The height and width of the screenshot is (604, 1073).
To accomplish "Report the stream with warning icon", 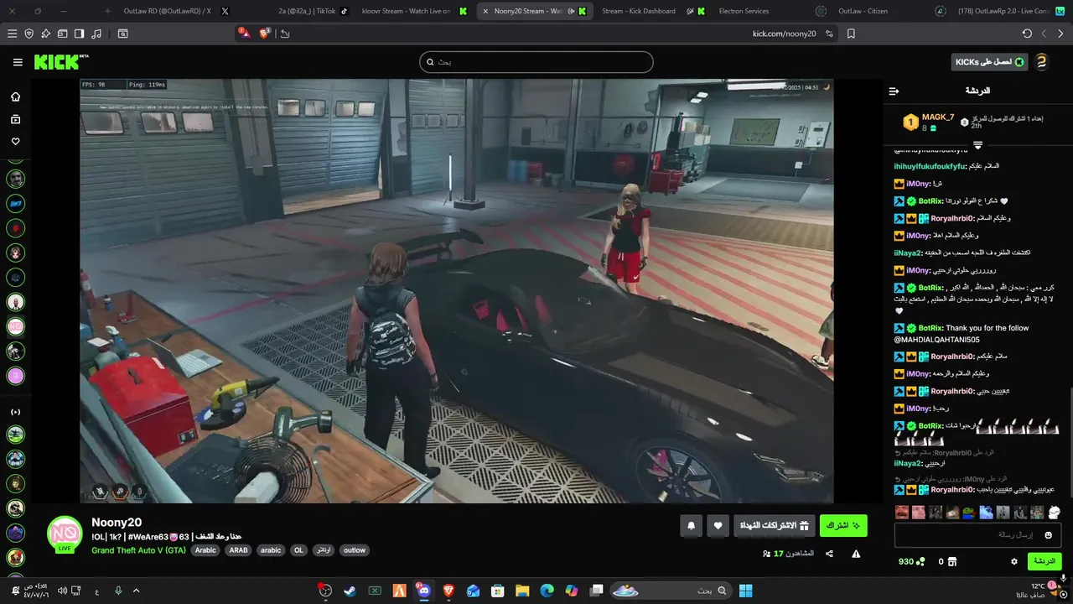I will [856, 554].
